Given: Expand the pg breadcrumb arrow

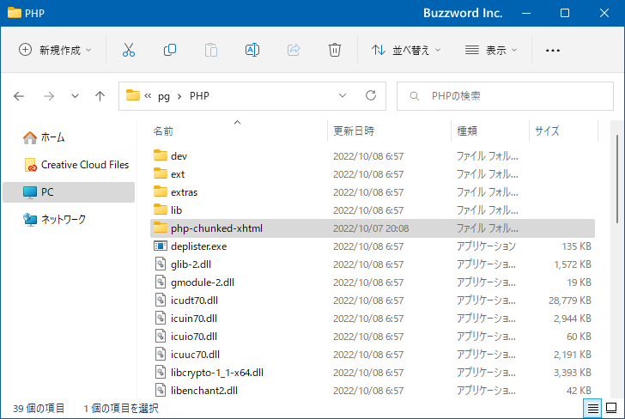Looking at the screenshot, I should [x=179, y=96].
